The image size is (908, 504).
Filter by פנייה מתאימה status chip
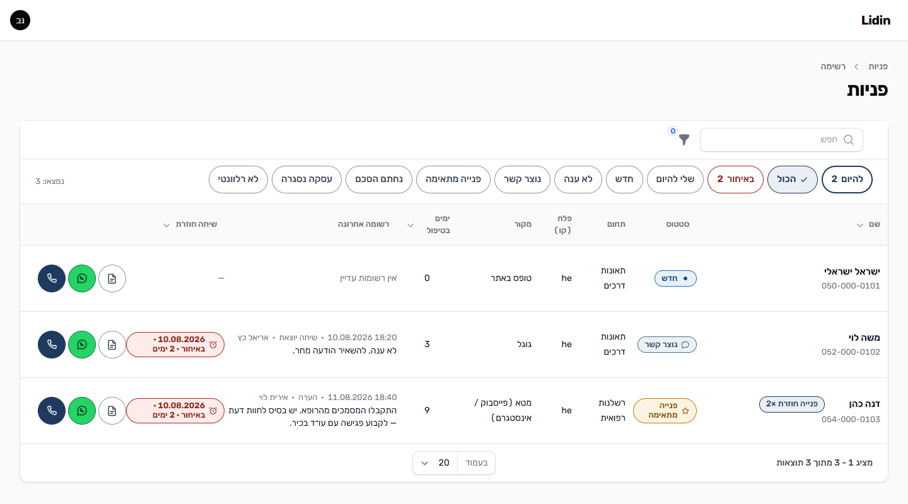pyautogui.click(x=453, y=180)
